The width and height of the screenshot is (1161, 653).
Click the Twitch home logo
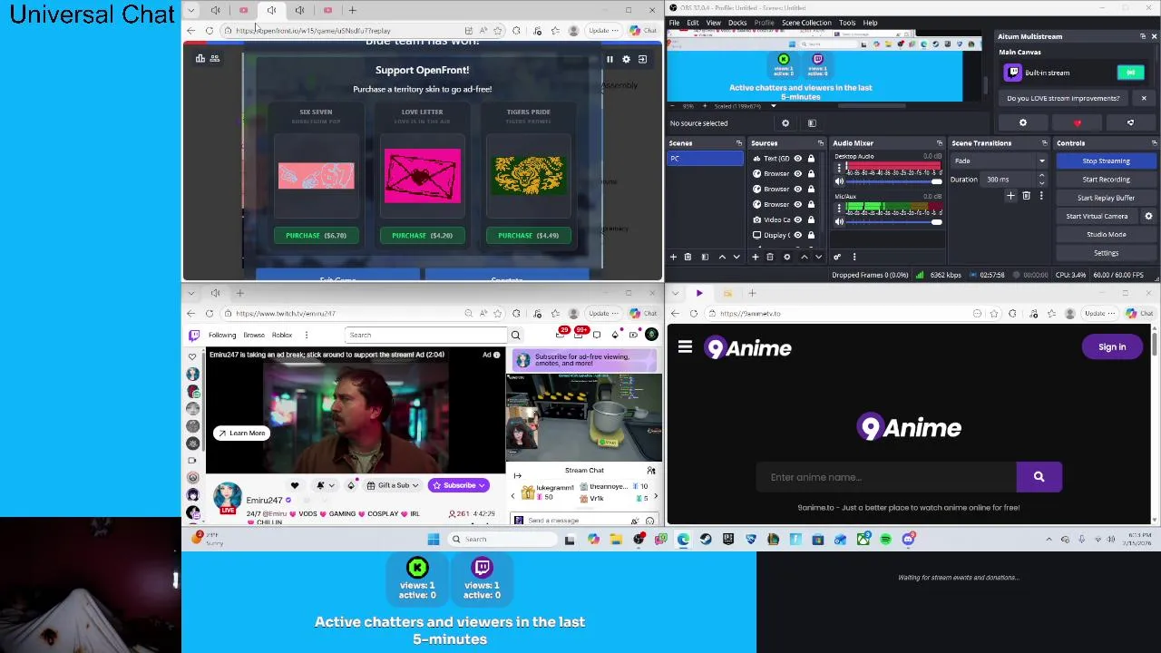pos(194,336)
